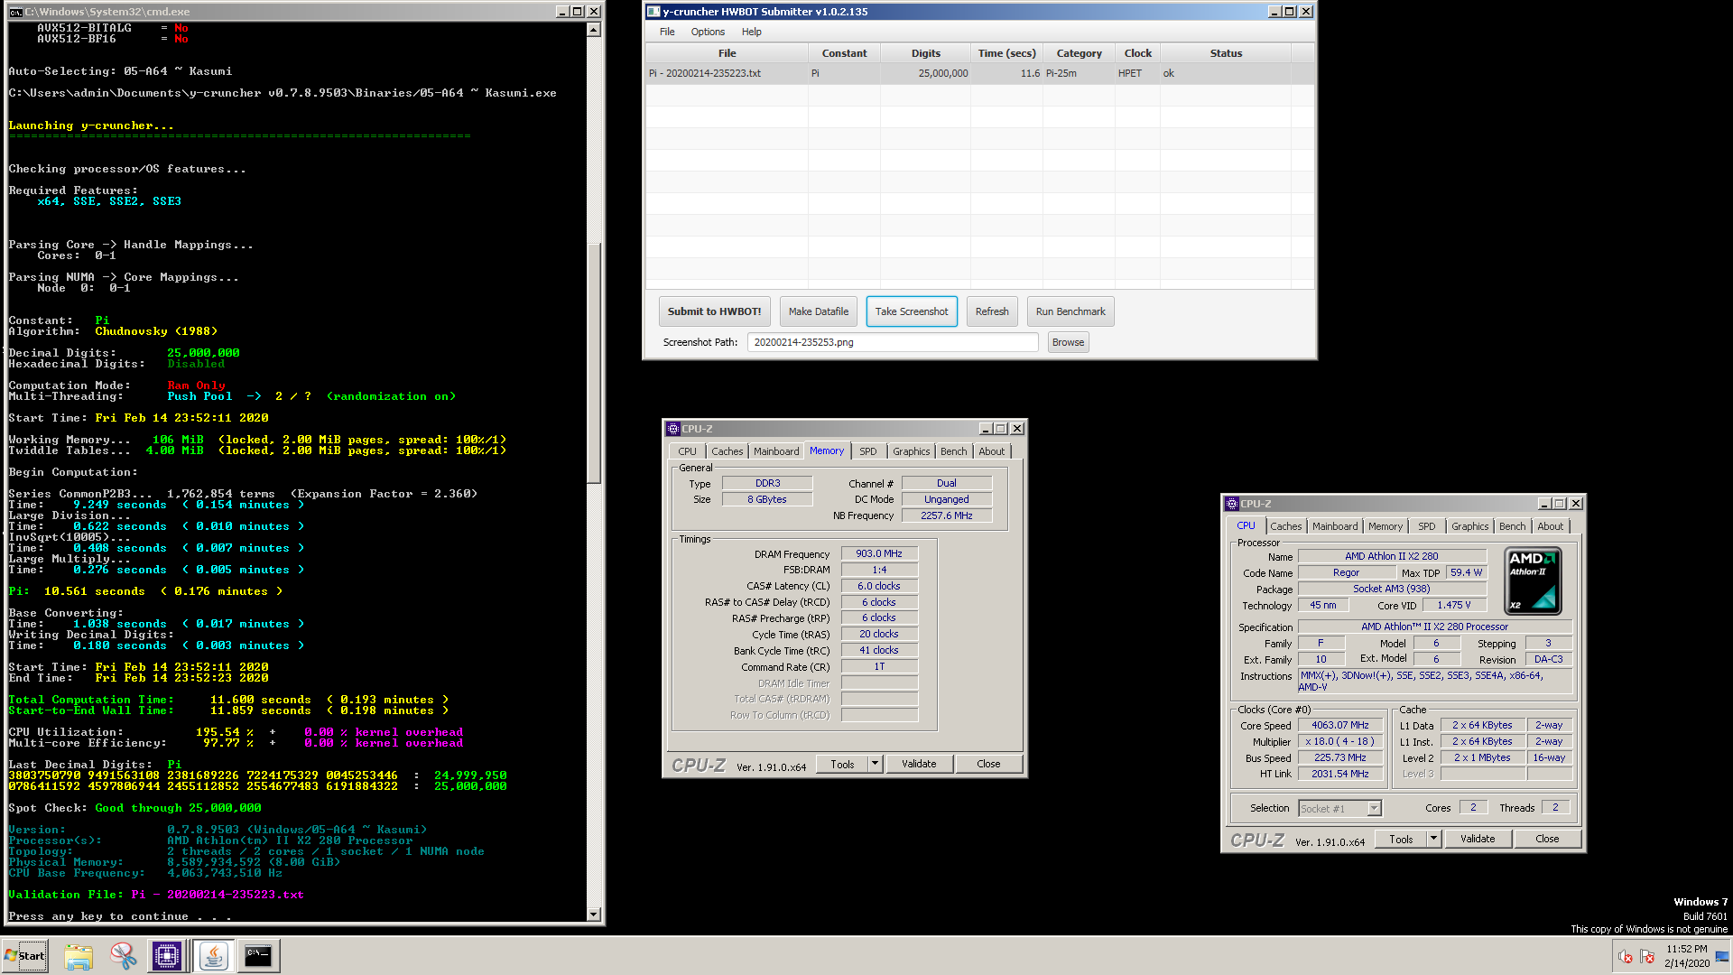Click cmd.exe scrollbar up arrow
The image size is (1733, 975).
pyautogui.click(x=593, y=30)
